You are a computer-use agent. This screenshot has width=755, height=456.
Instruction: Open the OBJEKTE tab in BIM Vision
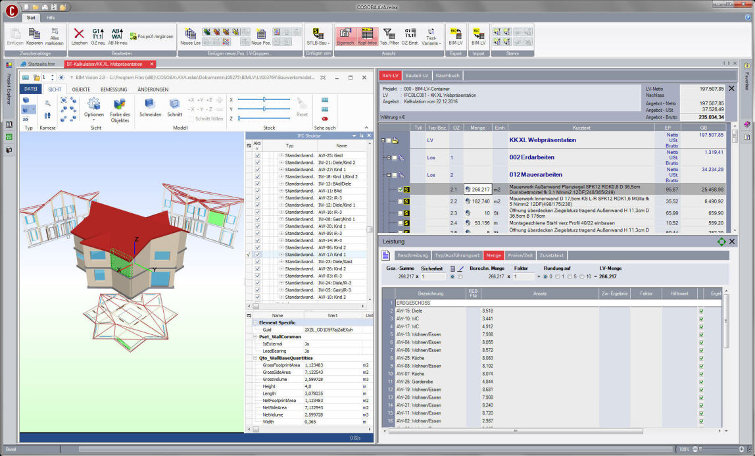[81, 89]
